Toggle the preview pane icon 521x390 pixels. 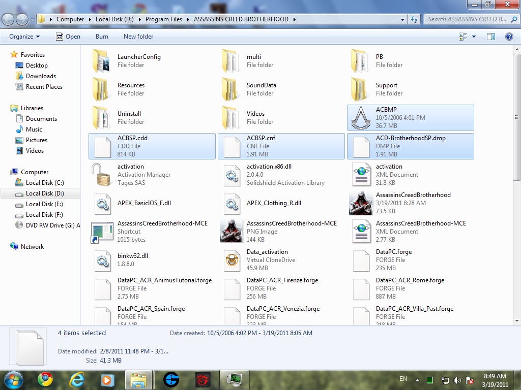[491, 37]
